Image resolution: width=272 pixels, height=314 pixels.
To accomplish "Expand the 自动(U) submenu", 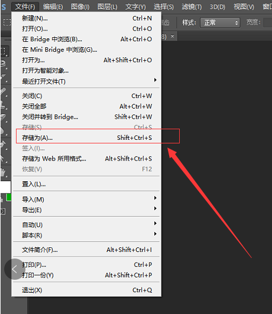I will [86, 224].
